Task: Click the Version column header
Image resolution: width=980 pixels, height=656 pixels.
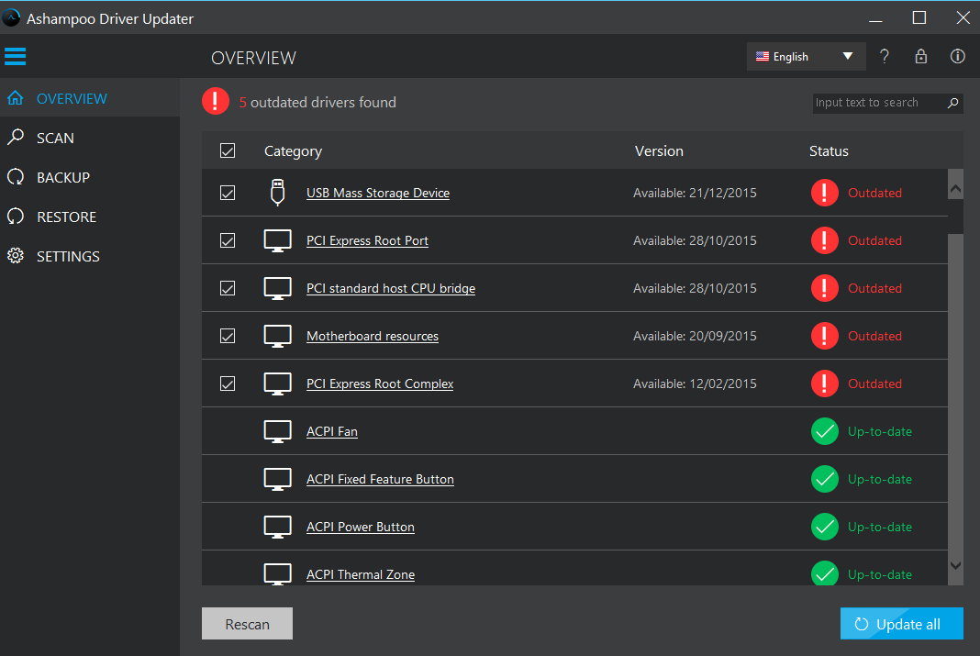Action: point(659,151)
